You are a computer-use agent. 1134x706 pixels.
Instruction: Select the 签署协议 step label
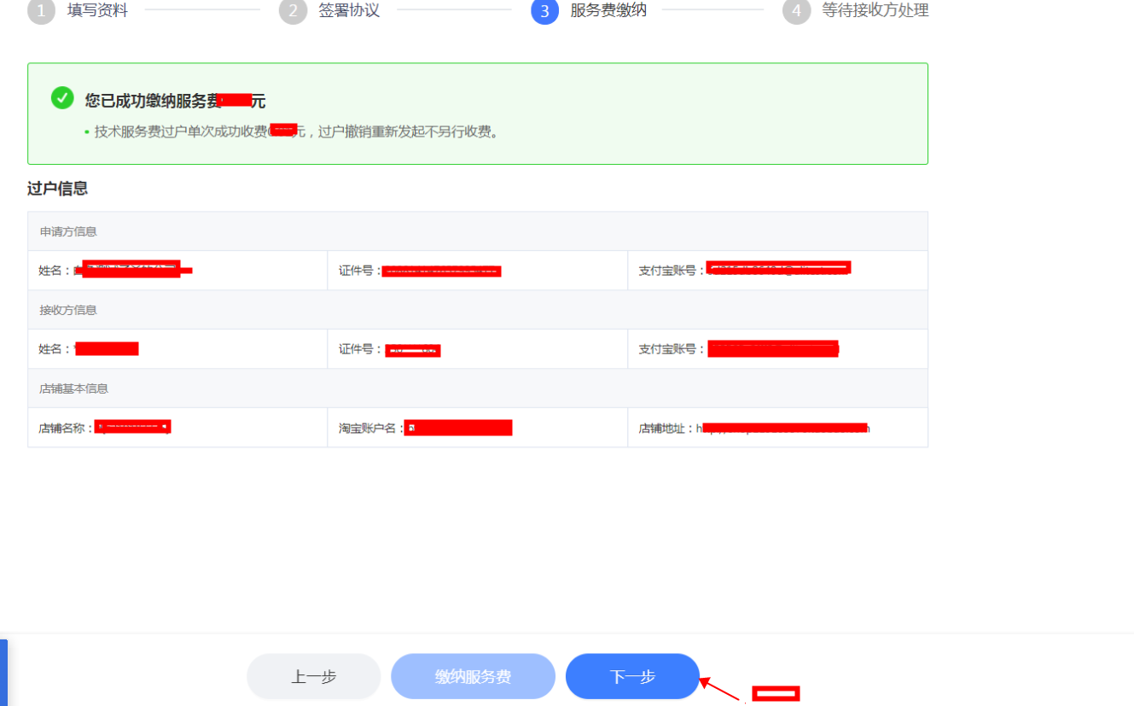[x=349, y=11]
